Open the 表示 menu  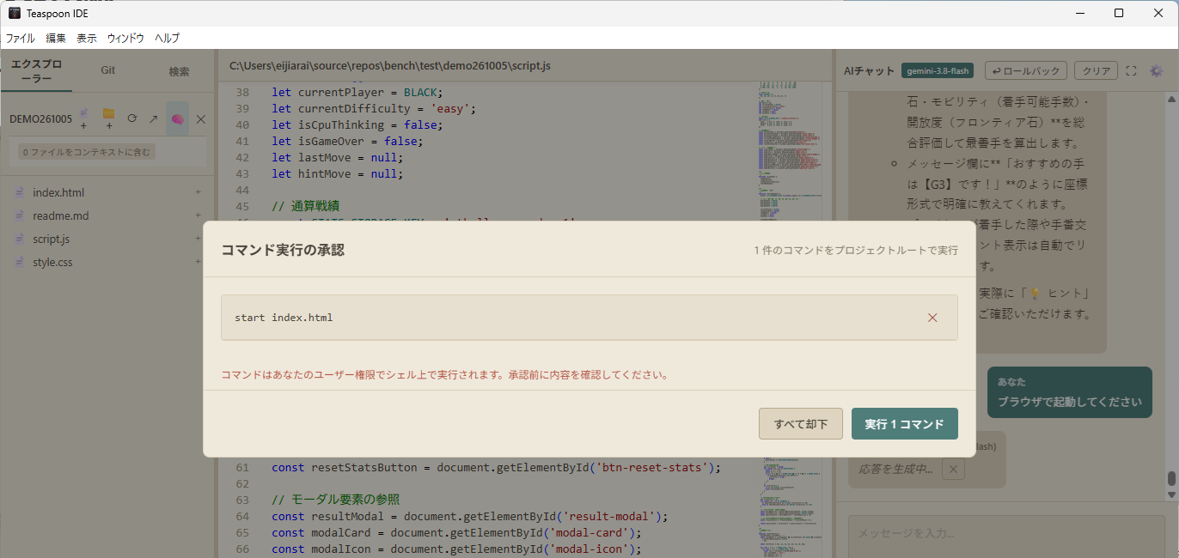pos(87,38)
